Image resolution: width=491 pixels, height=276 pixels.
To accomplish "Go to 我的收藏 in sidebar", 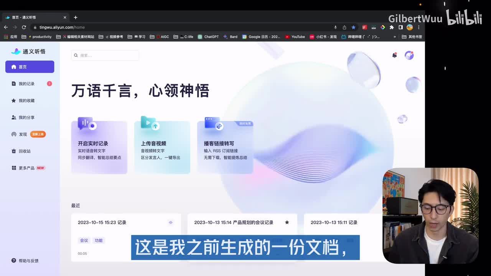I will click(26, 100).
